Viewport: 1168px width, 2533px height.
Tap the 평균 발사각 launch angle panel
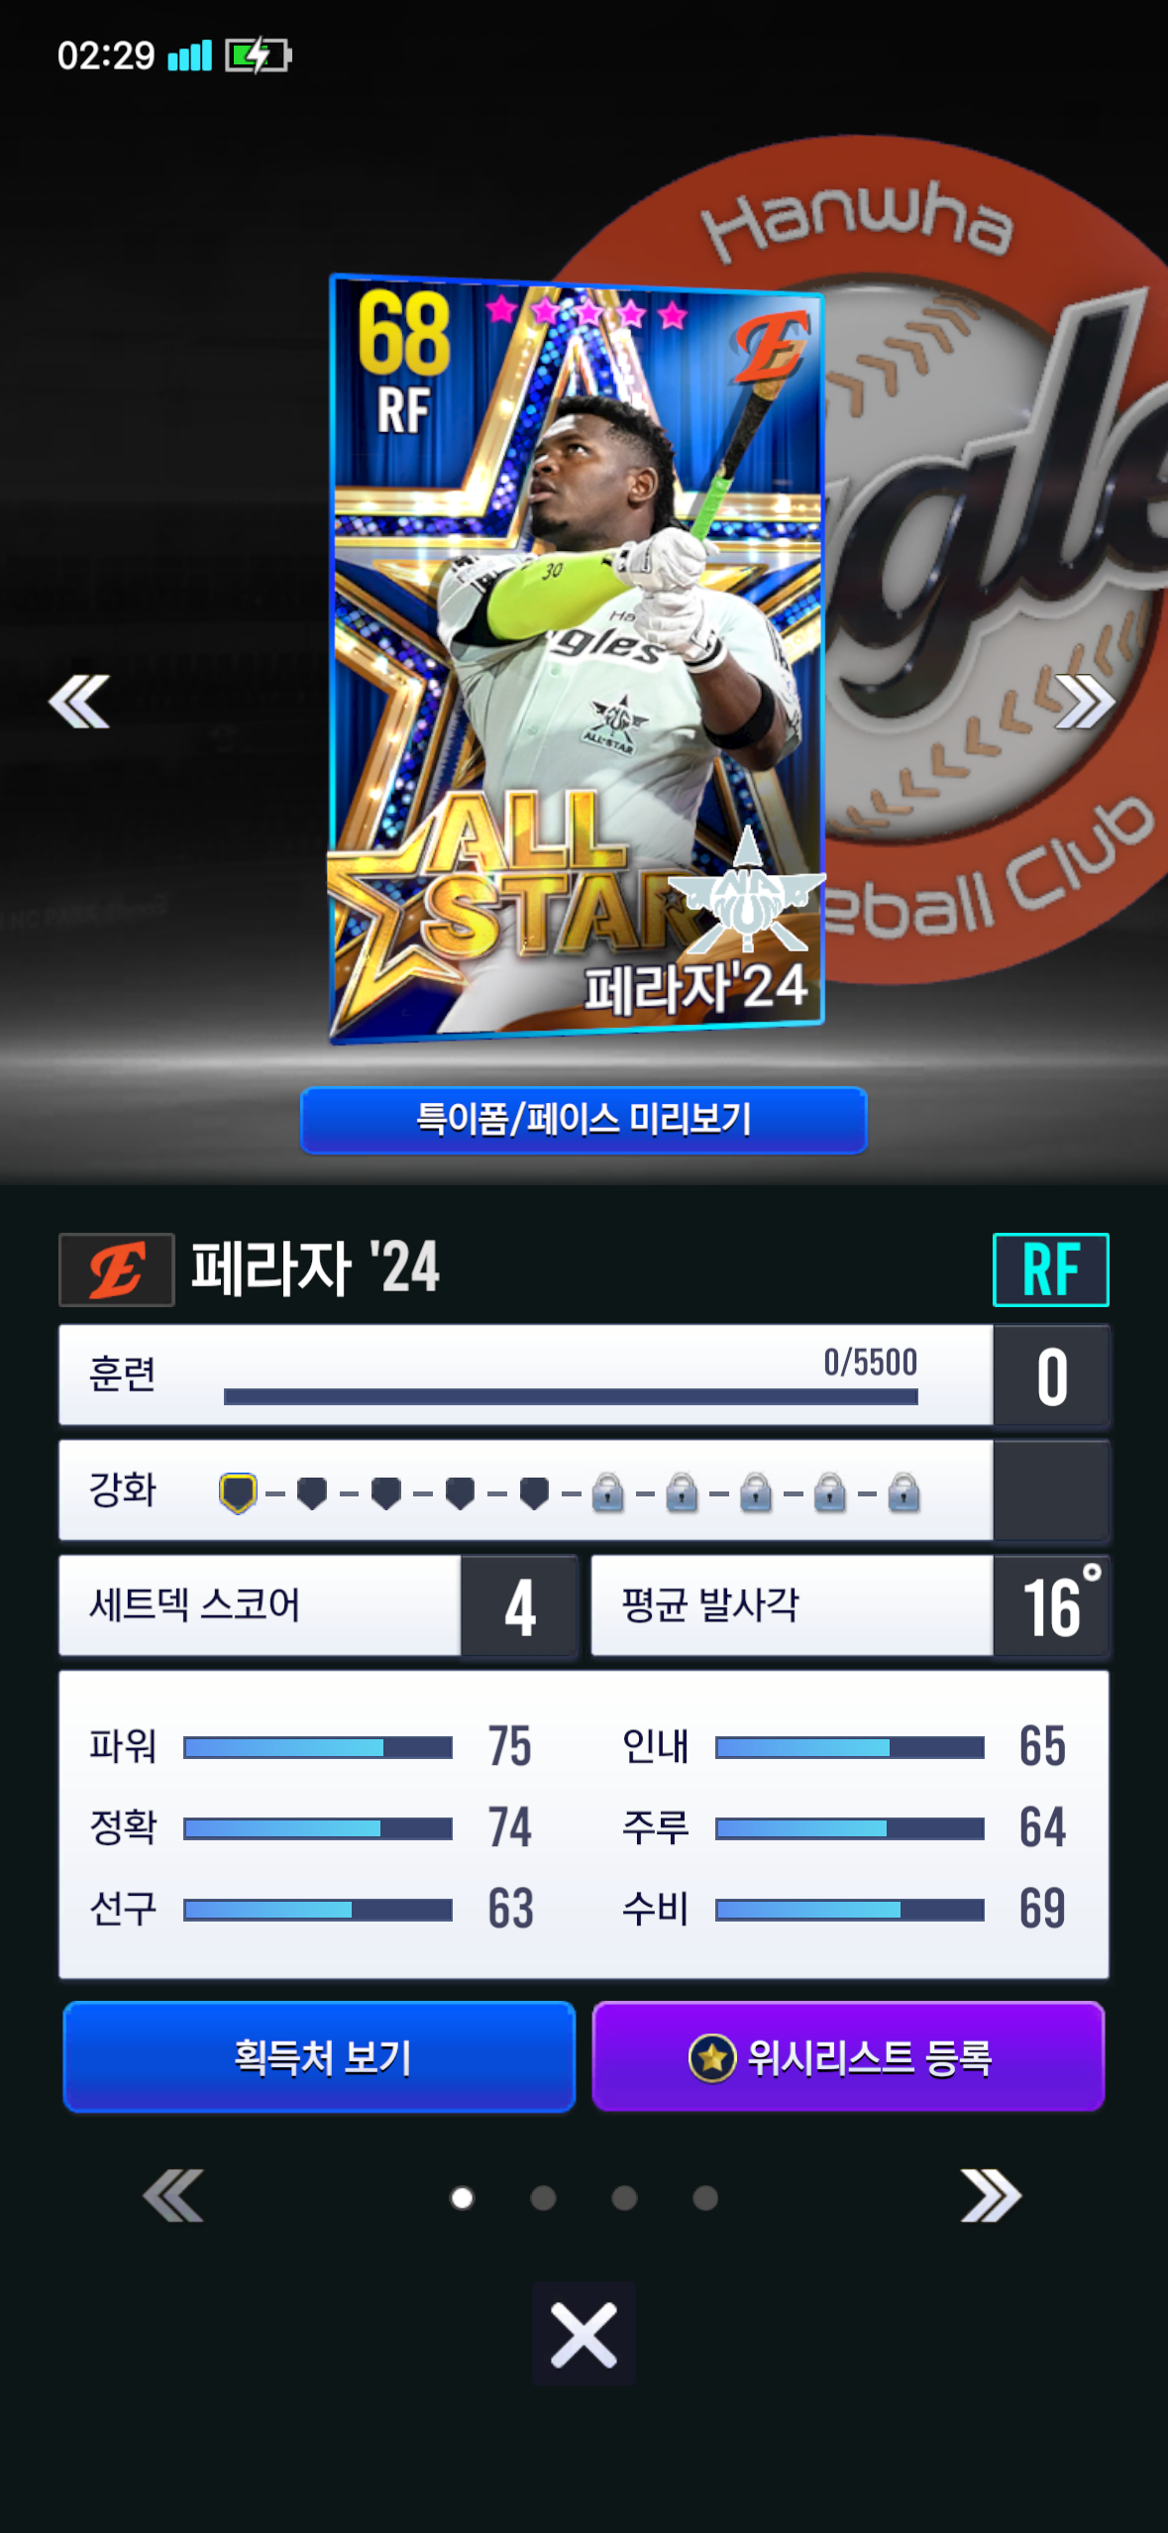point(850,1605)
